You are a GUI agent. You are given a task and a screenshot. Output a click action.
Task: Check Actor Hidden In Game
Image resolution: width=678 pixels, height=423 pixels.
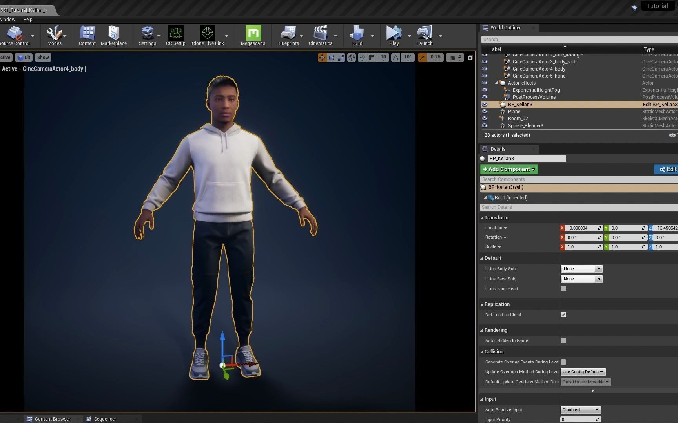tap(563, 340)
